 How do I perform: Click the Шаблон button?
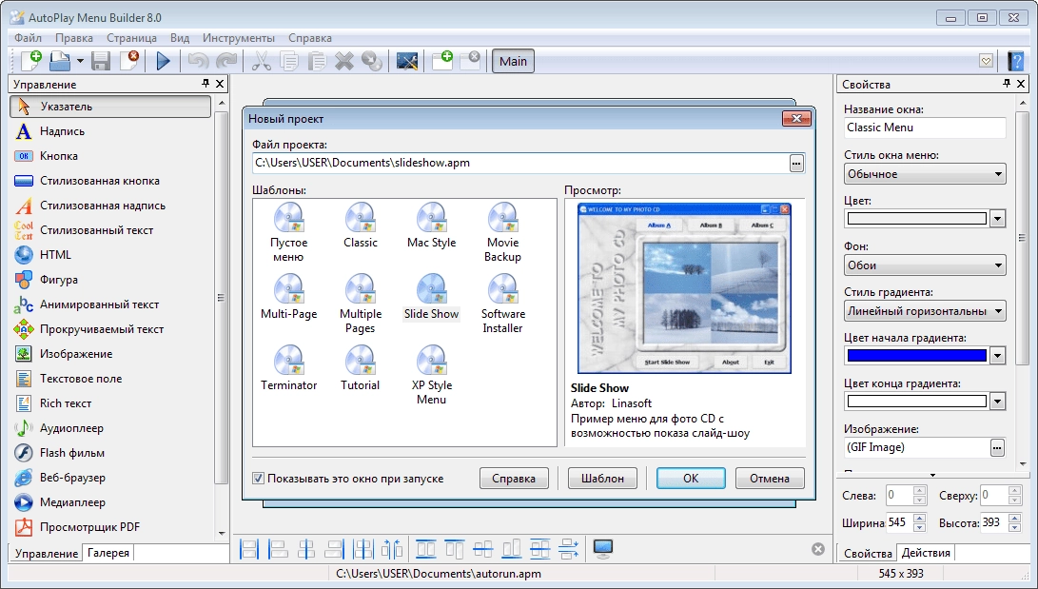coord(602,478)
